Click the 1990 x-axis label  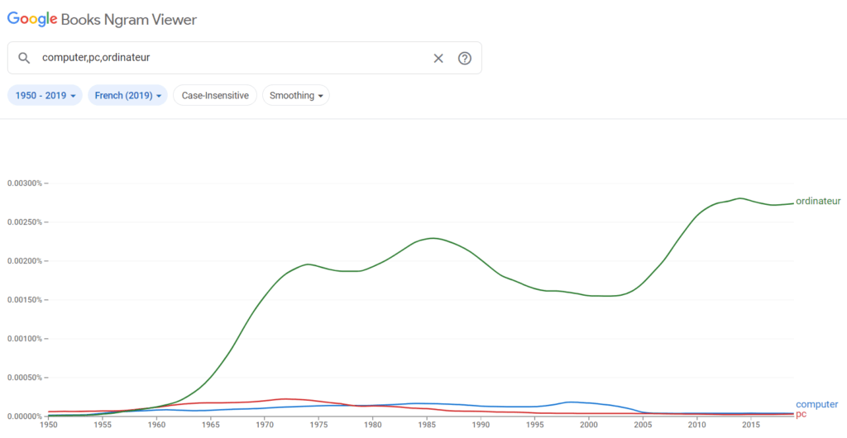click(x=481, y=426)
